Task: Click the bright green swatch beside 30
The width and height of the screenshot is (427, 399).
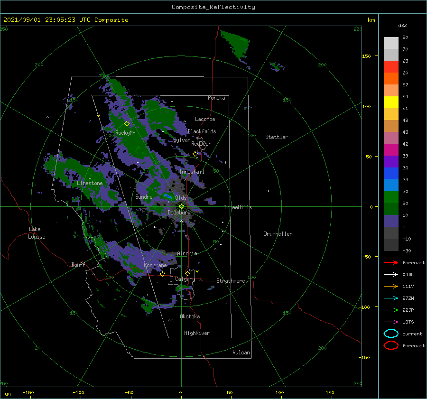Action: pos(391,197)
